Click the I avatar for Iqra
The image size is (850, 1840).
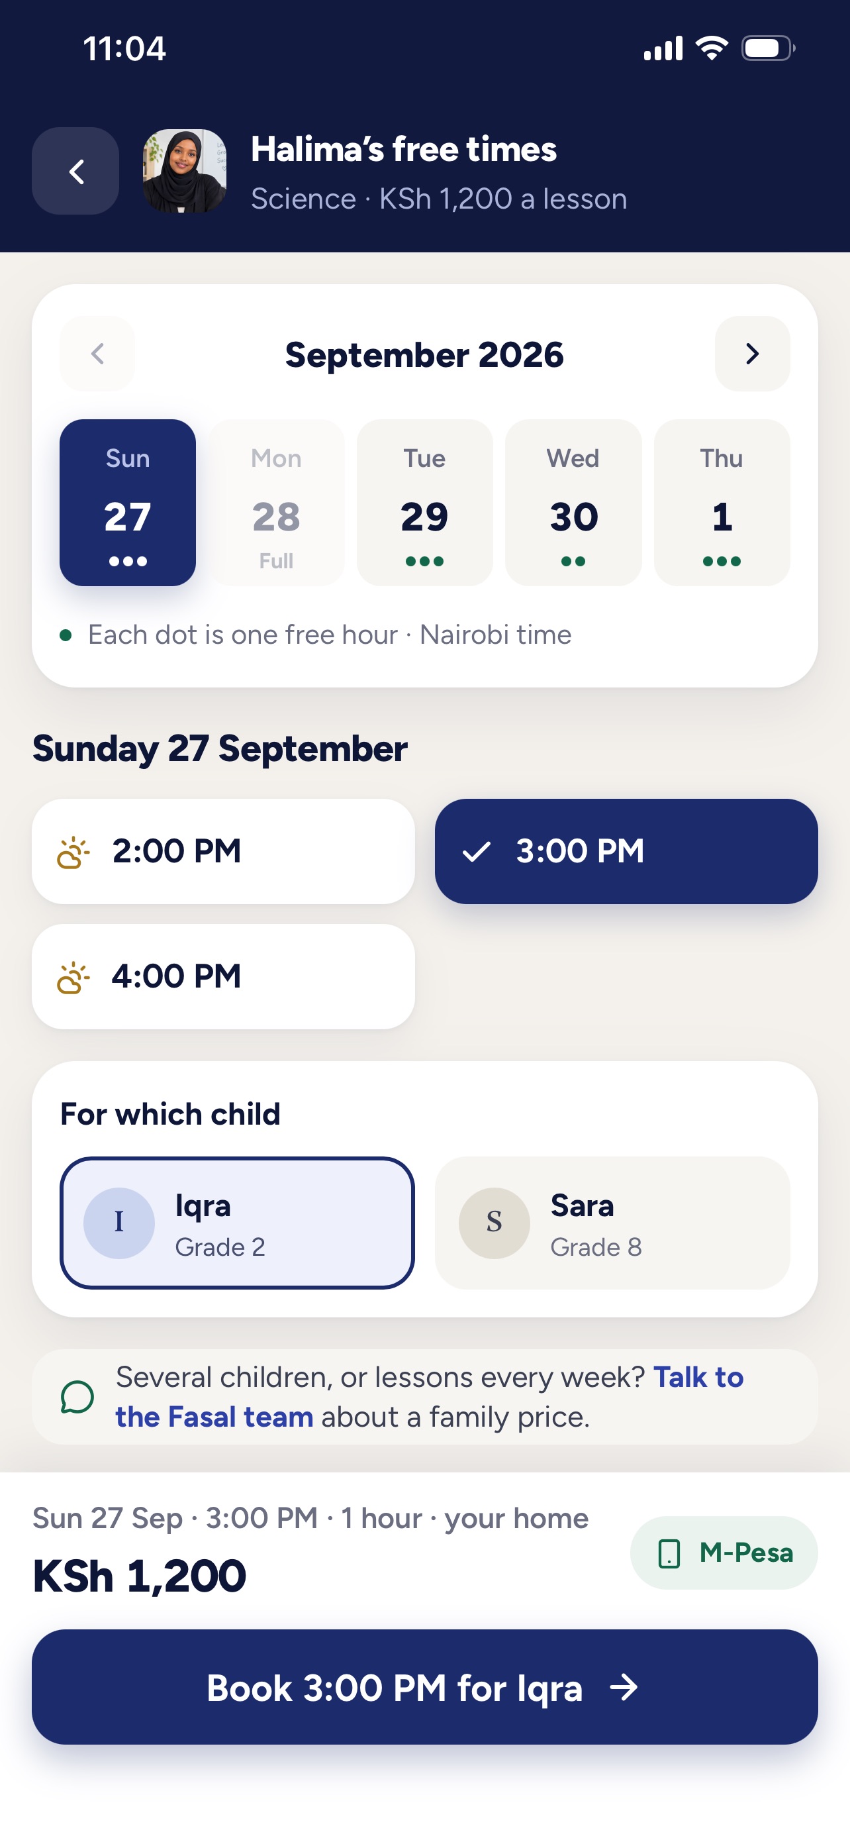pyautogui.click(x=119, y=1223)
